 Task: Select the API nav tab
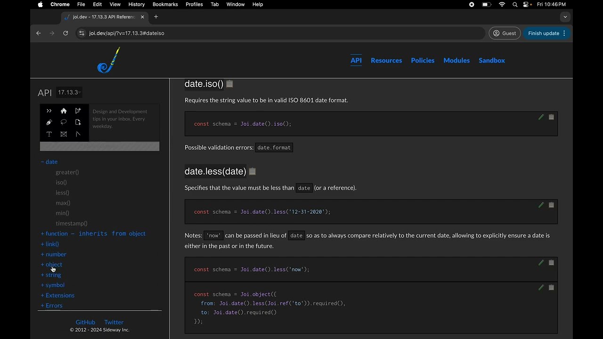pyautogui.click(x=356, y=60)
